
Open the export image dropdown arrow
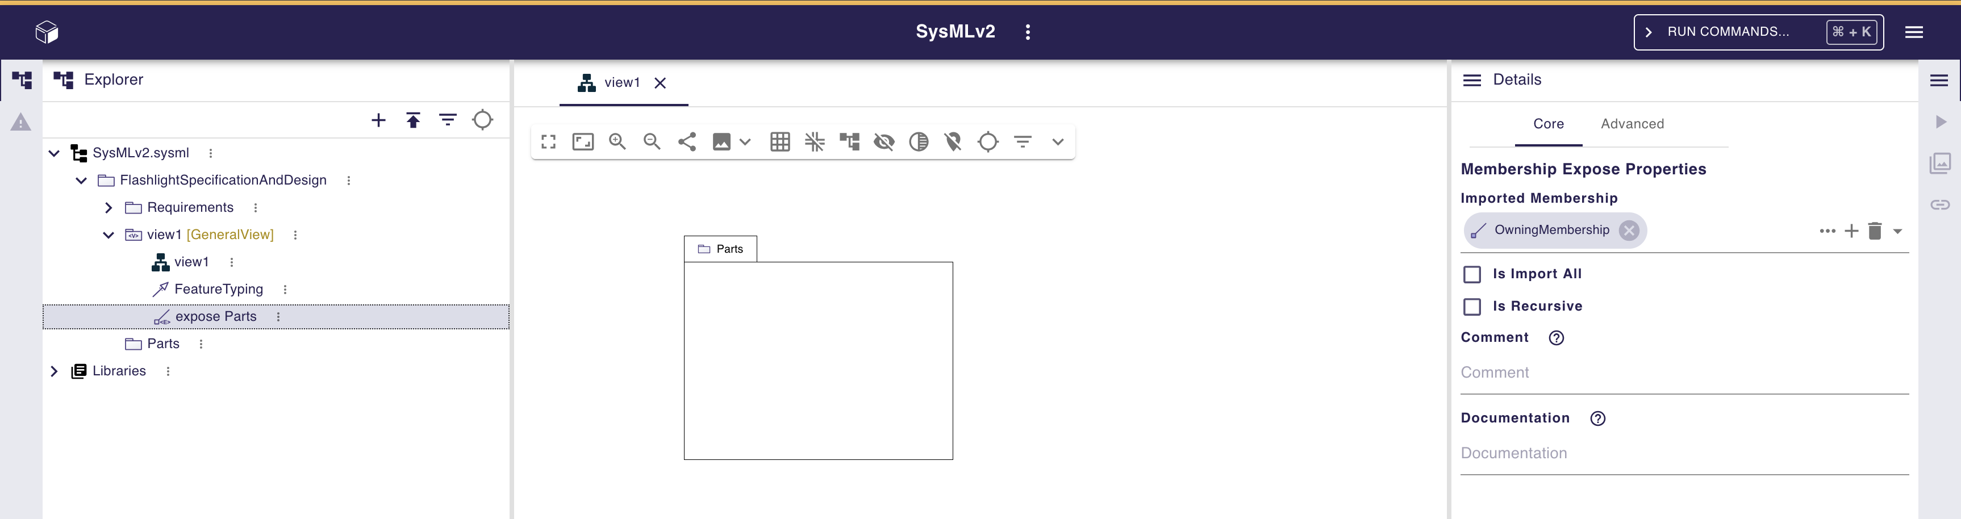(745, 141)
